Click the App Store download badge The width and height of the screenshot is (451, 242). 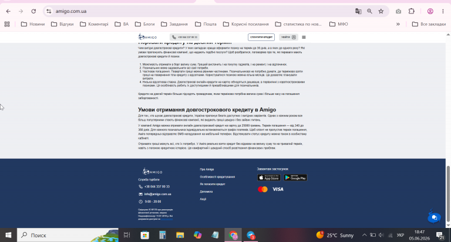268,178
